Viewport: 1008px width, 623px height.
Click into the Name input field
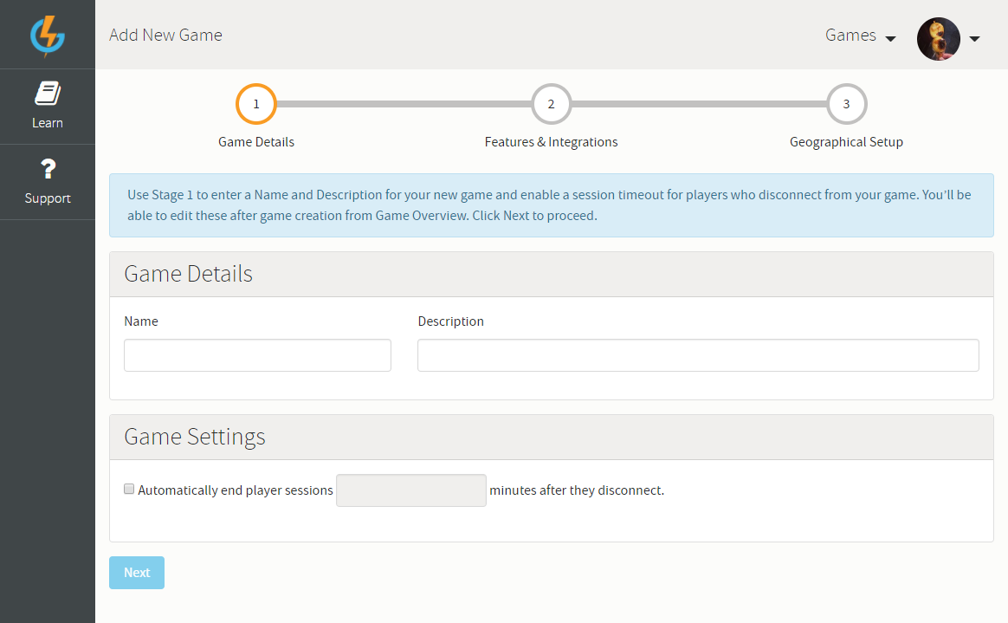click(257, 355)
